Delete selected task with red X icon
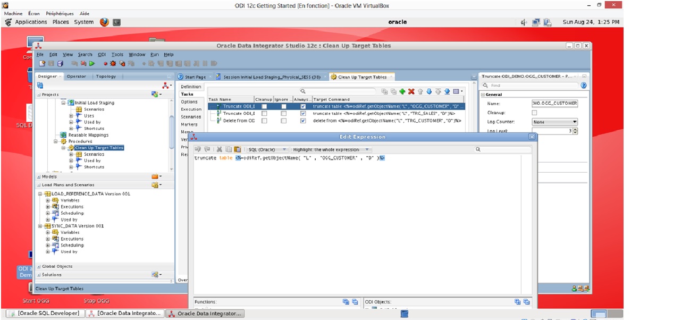Viewport: 673px width, 320px height. coord(411,91)
